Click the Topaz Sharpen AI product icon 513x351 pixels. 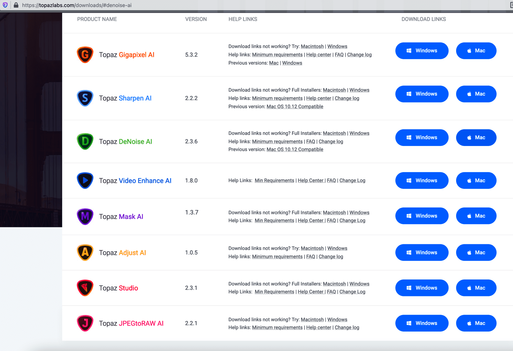85,98
